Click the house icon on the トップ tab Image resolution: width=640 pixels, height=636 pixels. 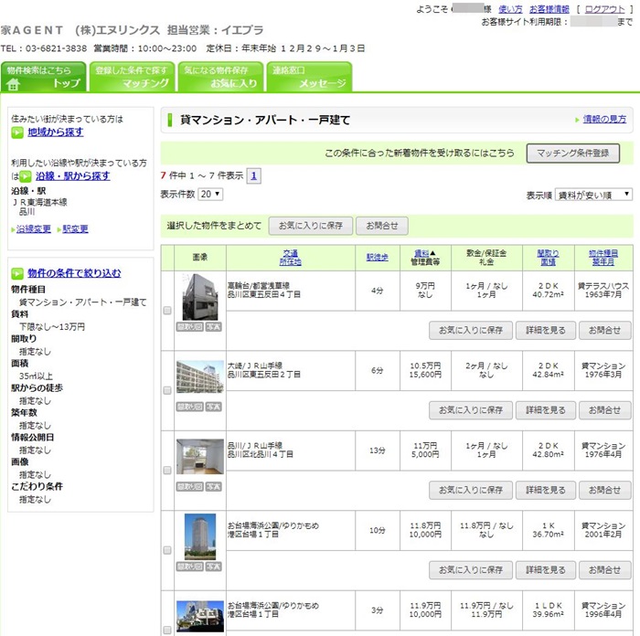coord(13,84)
